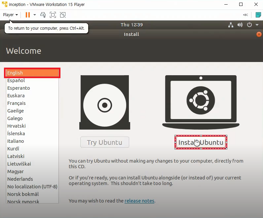Select Esperanto in language list

click(x=32, y=88)
